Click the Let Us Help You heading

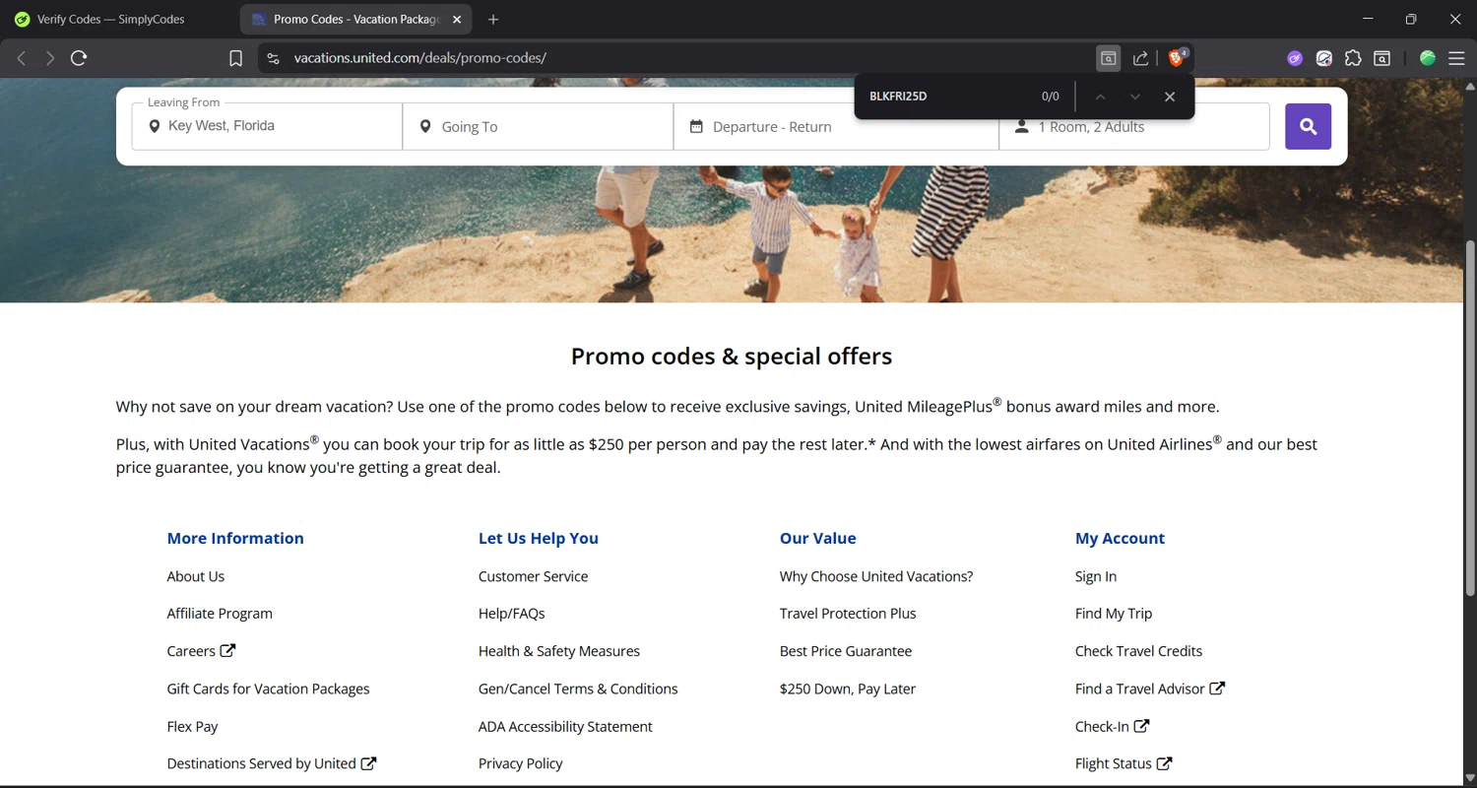tap(538, 538)
